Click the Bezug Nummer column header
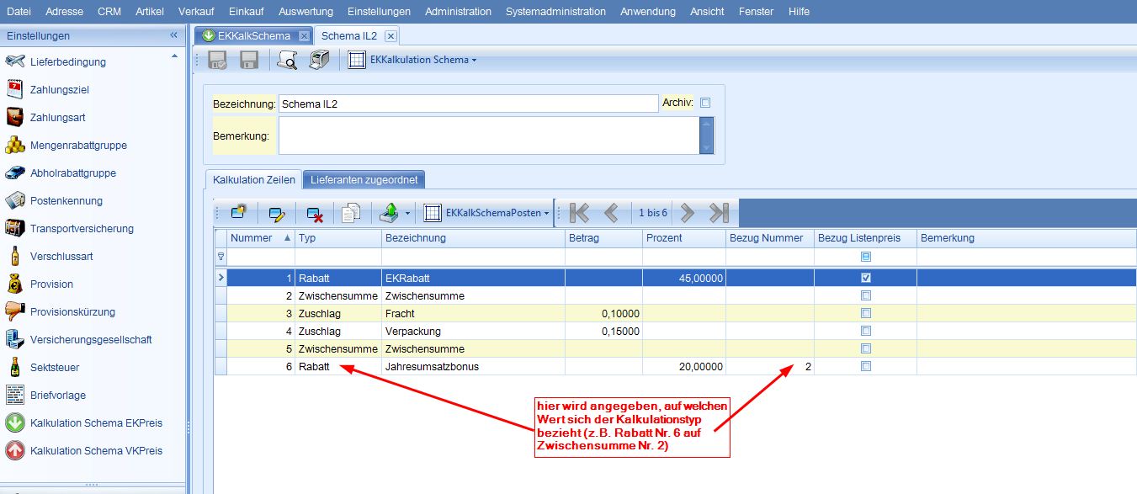 click(x=770, y=238)
